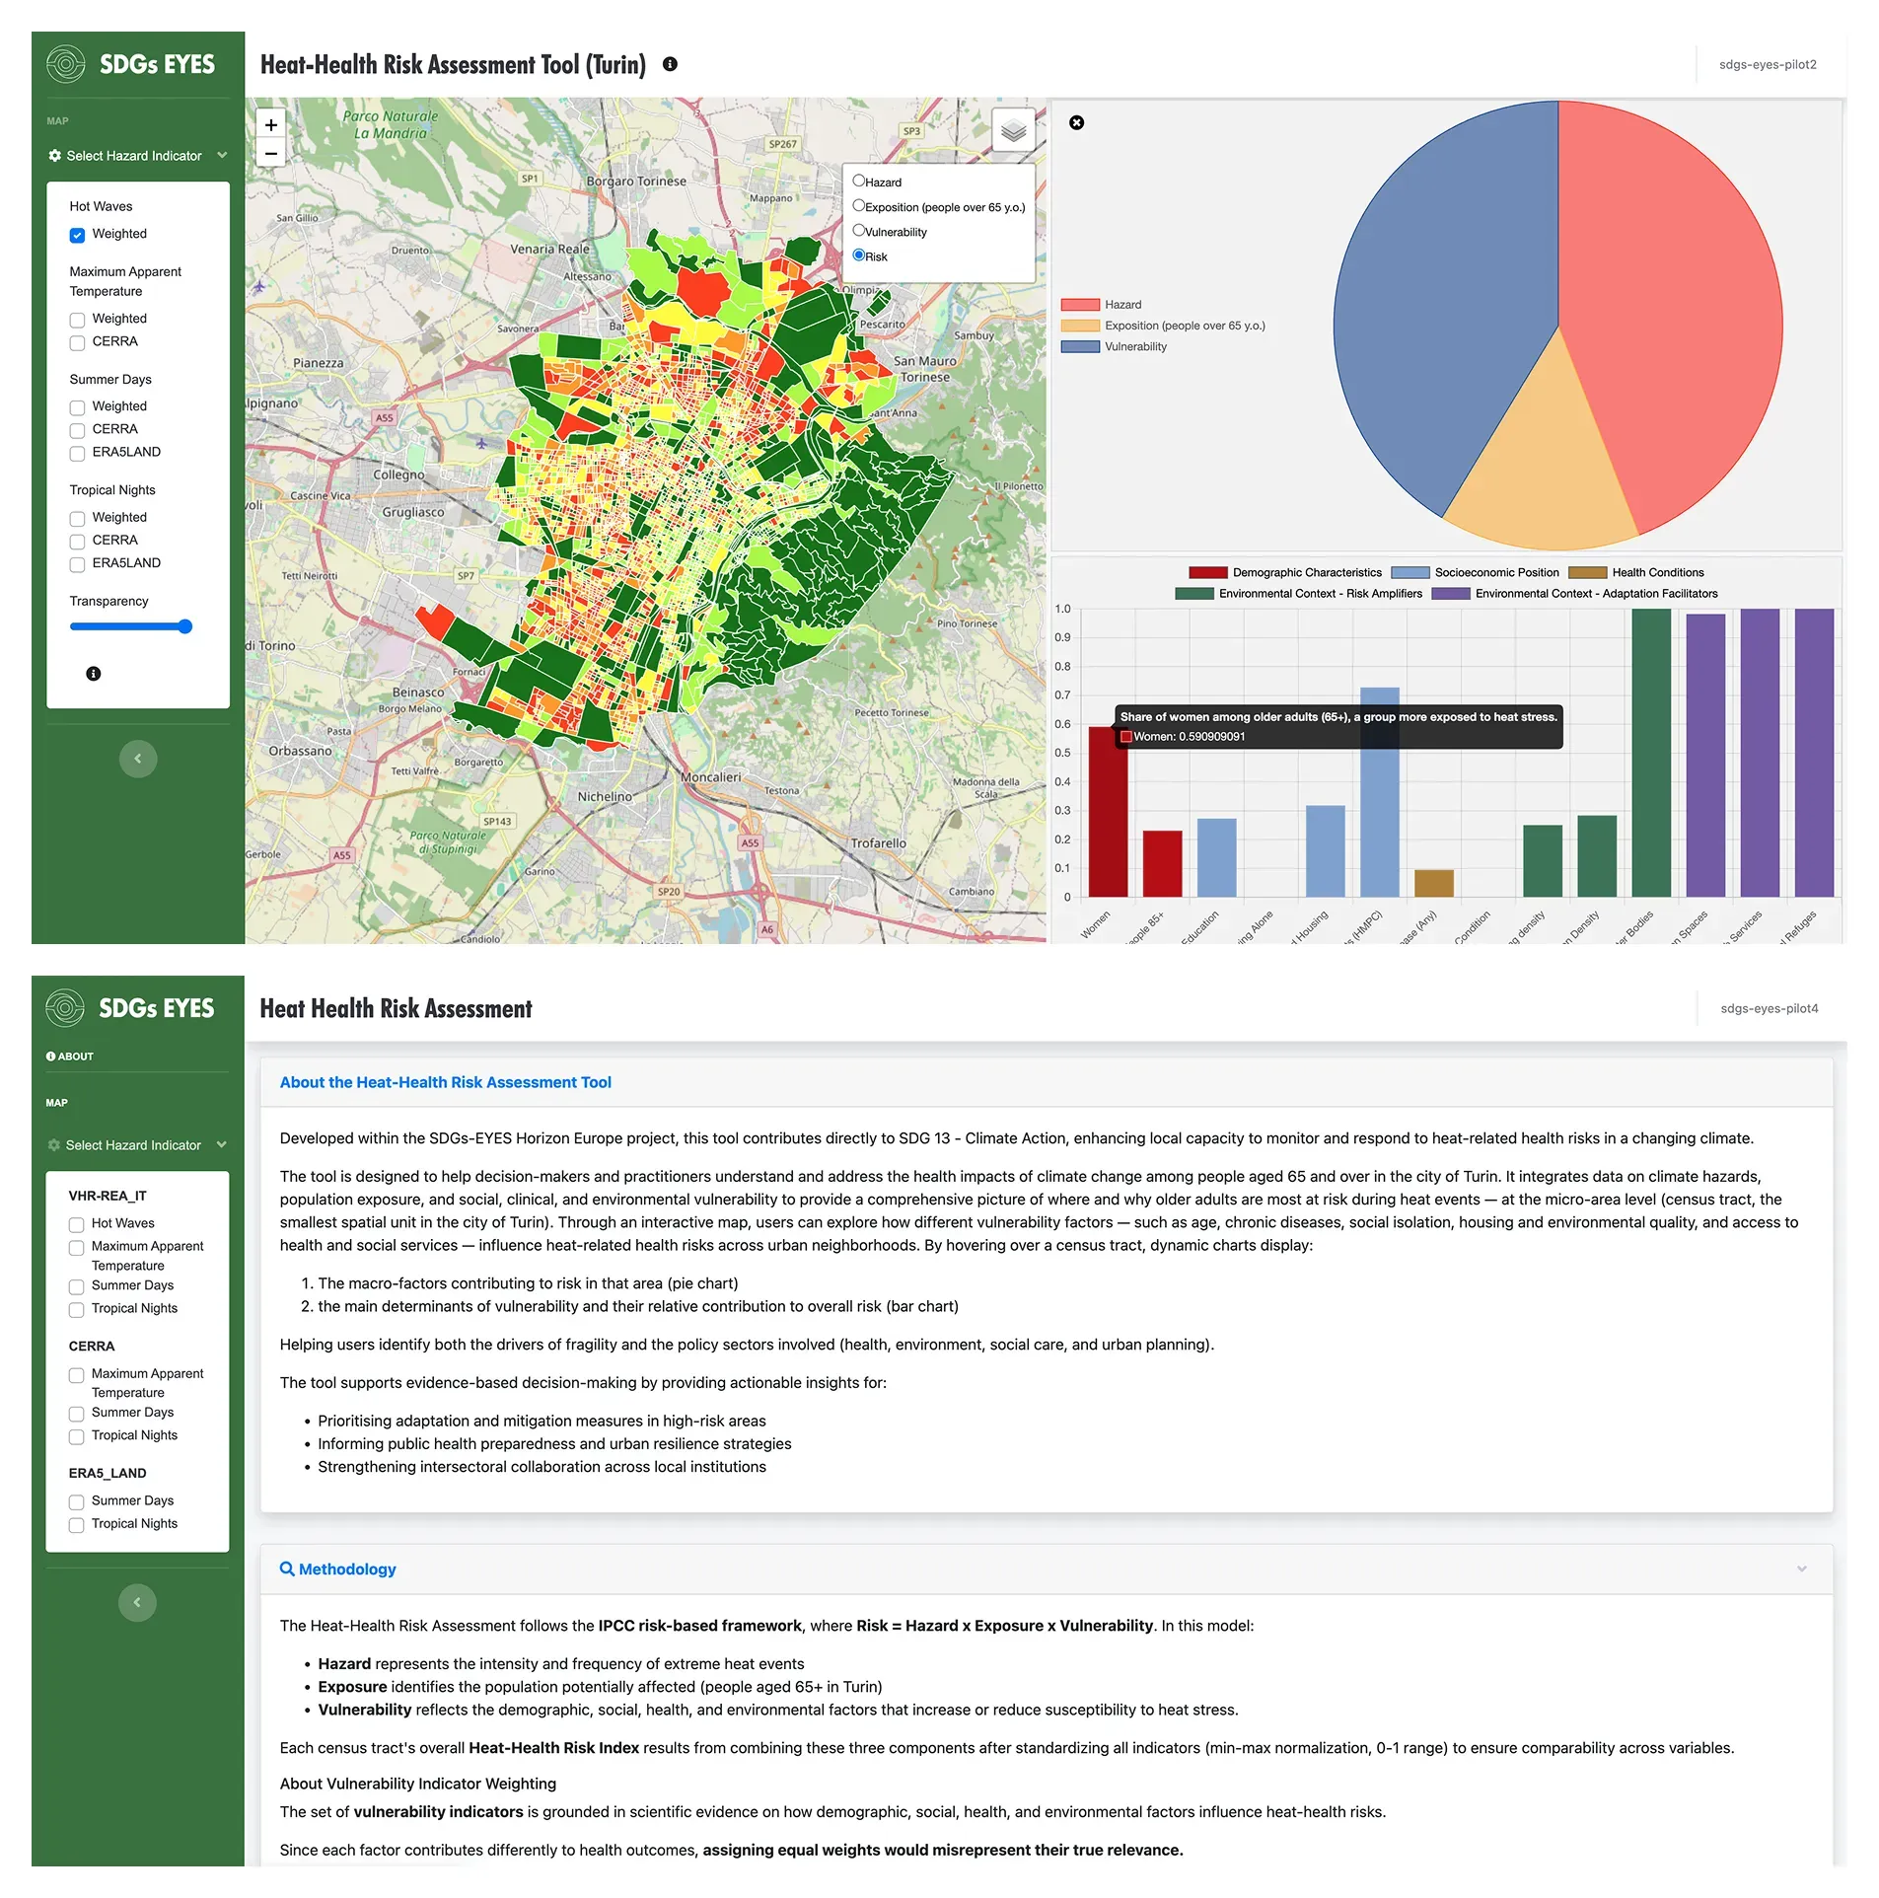Image resolution: width=1879 pixels, height=1898 pixels.
Task: Adjust the Transparency slider handle
Action: click(184, 626)
